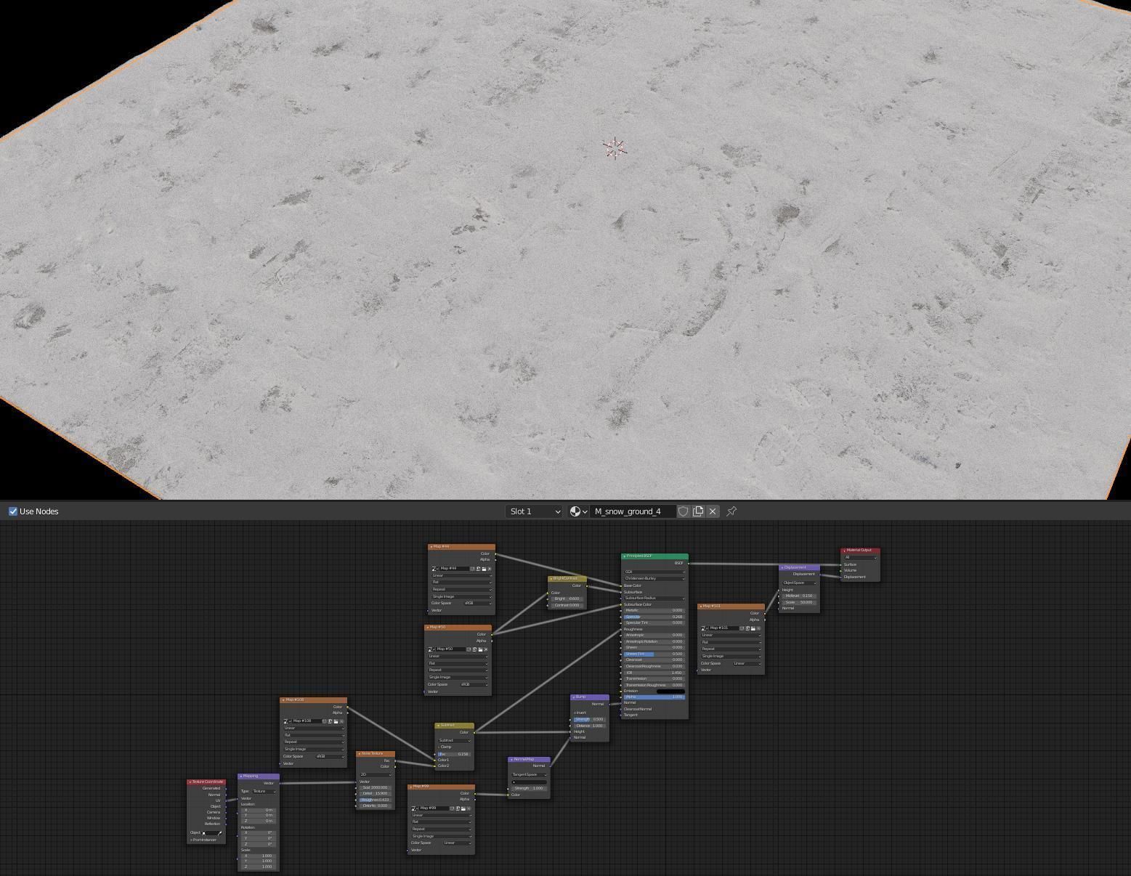Open folder icon in Map #108 node

336,721
